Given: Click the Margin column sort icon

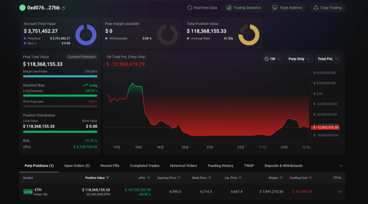Looking at the screenshot, I should pos(281,178).
